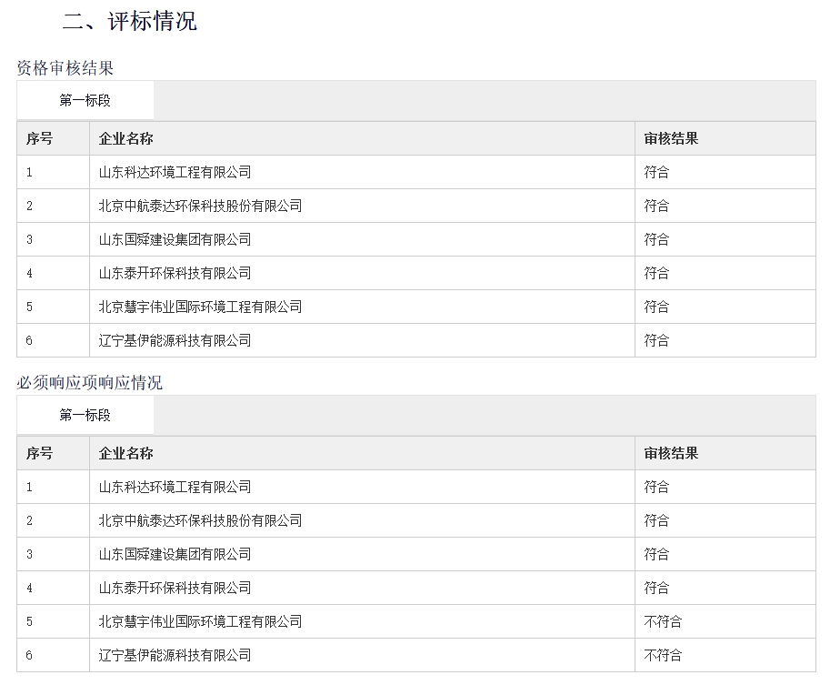Select 第一标段 tab under 必须响应项响应情况

pyautogui.click(x=85, y=416)
